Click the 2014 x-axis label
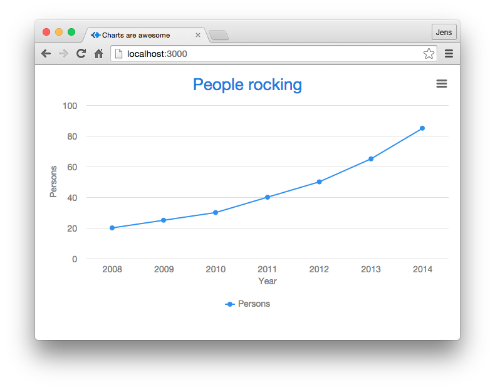Screen dimensions: 495x390 coord(422,269)
